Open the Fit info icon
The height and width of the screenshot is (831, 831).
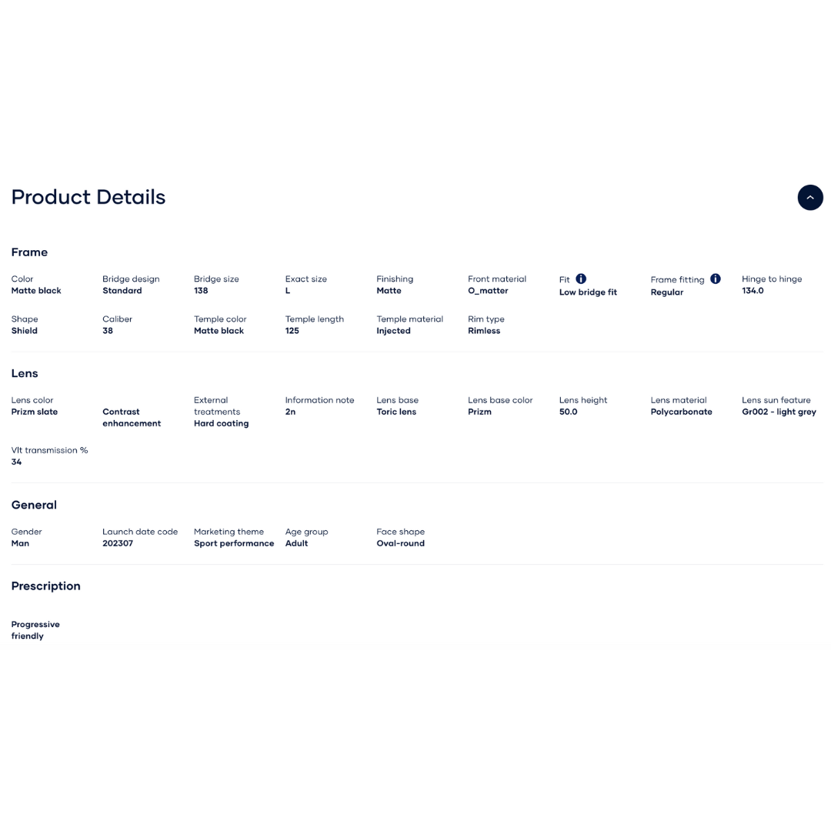click(581, 279)
